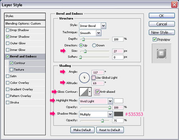Screen dimensions: 179x140
Task: Select the Inner Shadow label
Action: pyautogui.click(x=20, y=37)
